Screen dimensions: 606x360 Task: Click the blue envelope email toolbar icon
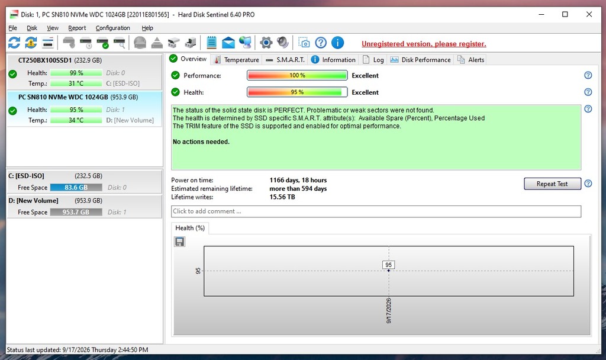(x=228, y=43)
